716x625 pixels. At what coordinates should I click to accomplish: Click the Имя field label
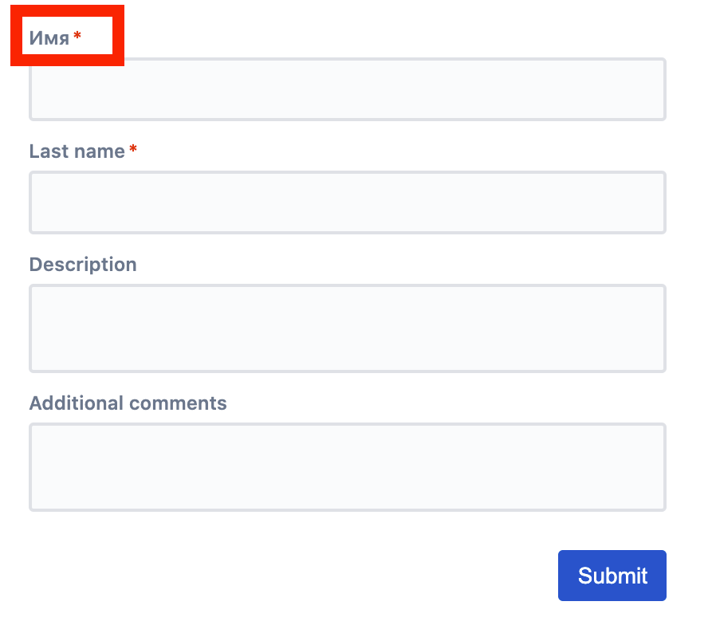point(49,38)
